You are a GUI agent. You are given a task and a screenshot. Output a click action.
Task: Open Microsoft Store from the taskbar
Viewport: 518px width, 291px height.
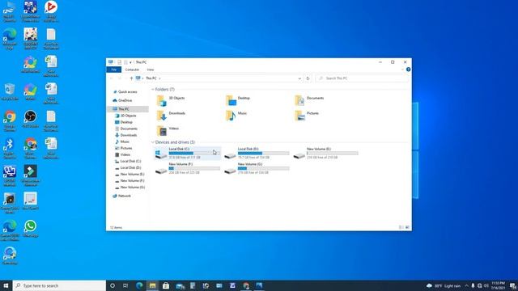pyautogui.click(x=166, y=285)
